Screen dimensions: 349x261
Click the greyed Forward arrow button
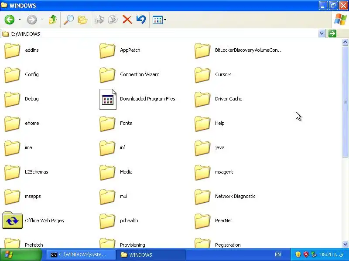(x=32, y=20)
